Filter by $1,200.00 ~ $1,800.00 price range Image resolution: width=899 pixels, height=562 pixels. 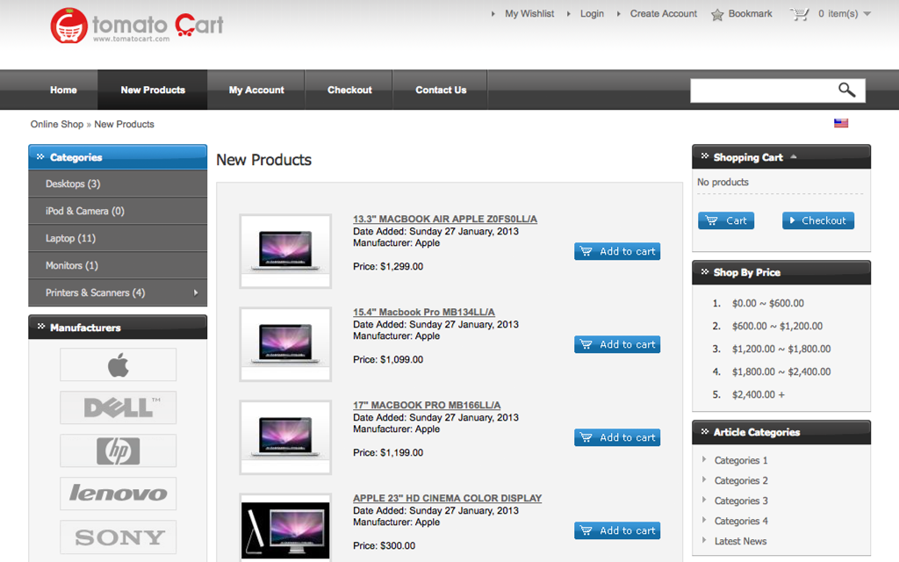(780, 349)
